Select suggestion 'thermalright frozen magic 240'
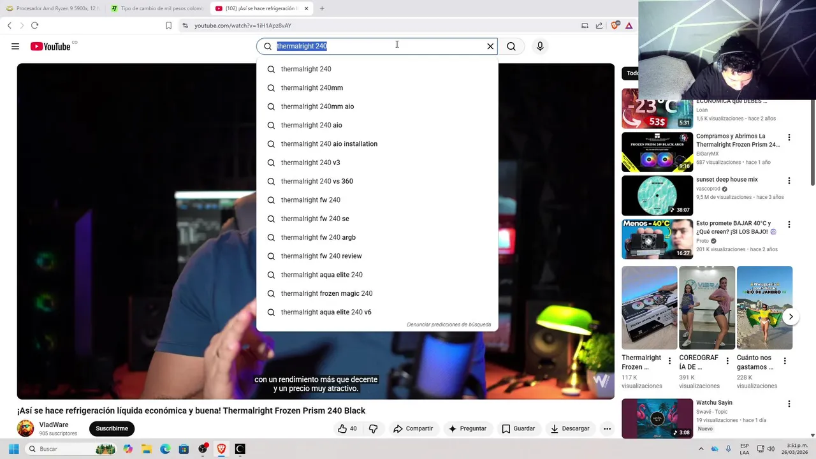This screenshot has height=459, width=816. pyautogui.click(x=377, y=293)
